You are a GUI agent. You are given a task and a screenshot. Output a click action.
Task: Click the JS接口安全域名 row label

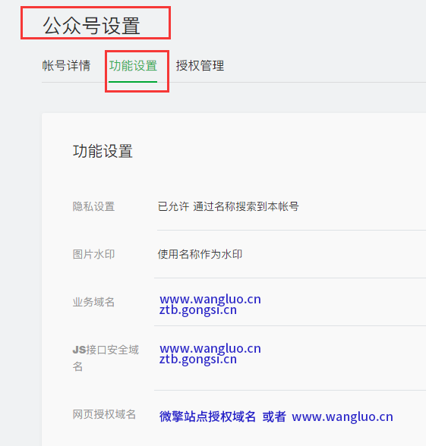click(x=106, y=358)
